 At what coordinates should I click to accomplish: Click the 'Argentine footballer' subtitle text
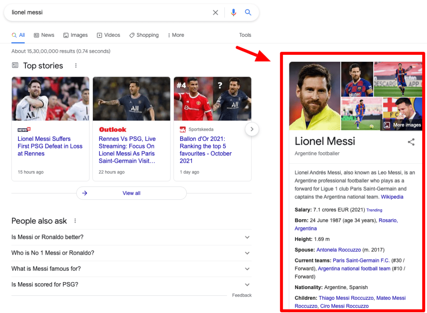[317, 154]
